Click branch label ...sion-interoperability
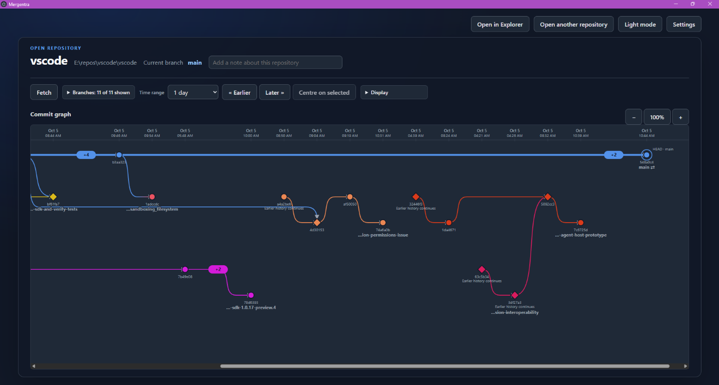Screen dimensions: 719x385 tap(515, 312)
